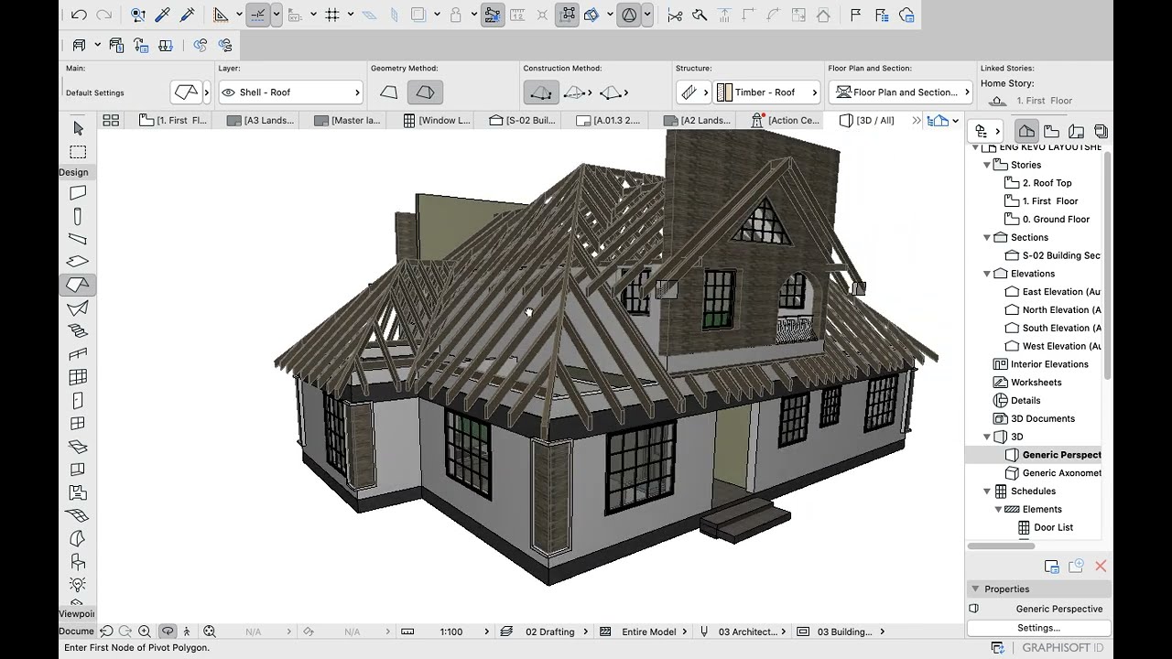Select the Roof tool in toolbox
The image size is (1172, 659).
pyautogui.click(x=78, y=285)
